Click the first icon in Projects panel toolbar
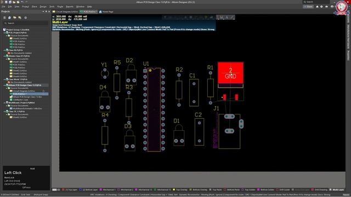 click(4, 18)
